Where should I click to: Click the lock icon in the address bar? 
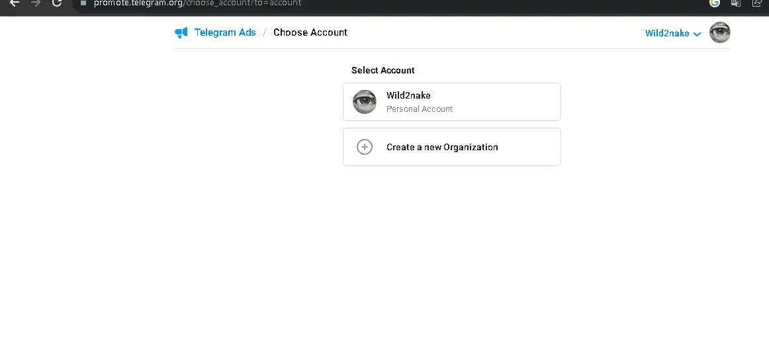point(83,3)
